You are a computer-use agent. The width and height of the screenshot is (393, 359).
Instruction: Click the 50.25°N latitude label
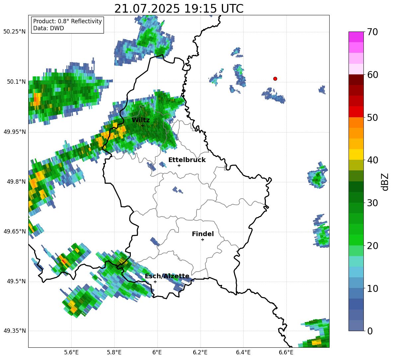[15, 32]
